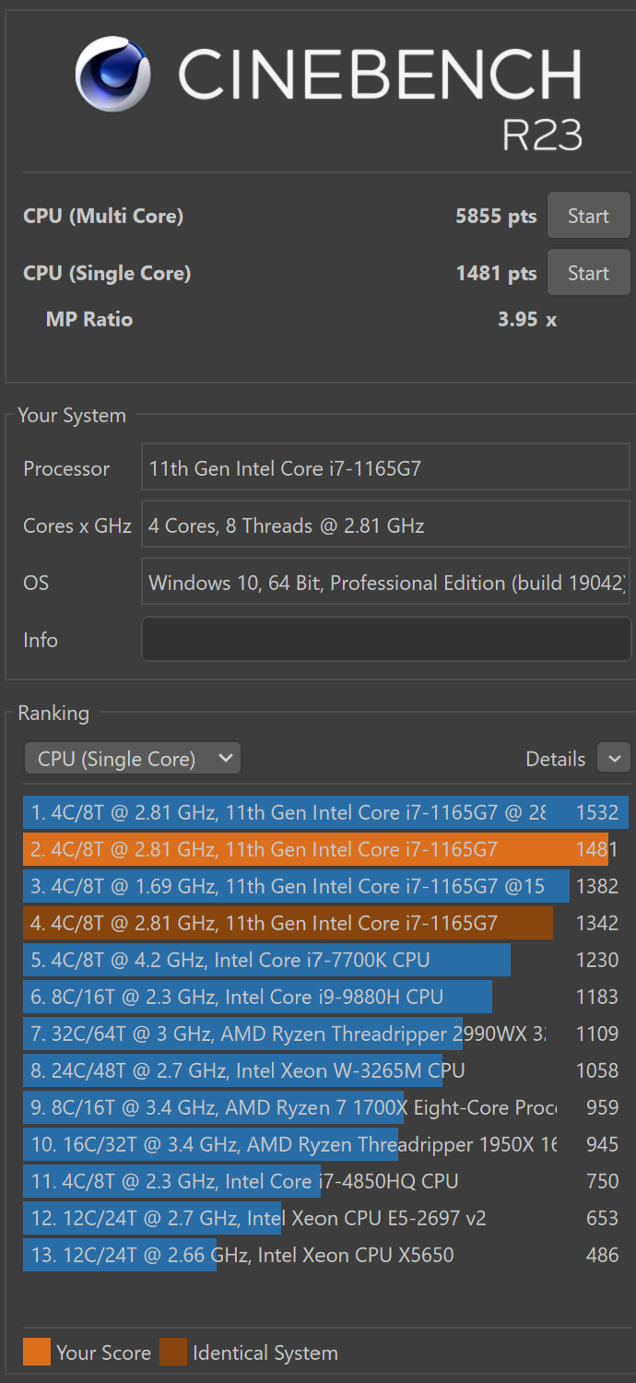The image size is (636, 1383).
Task: Select the top-ranked i7-1165G7 entry scoring 1532
Action: point(313,812)
